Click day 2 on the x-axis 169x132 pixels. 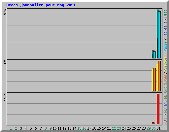[16, 128]
